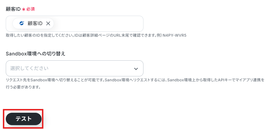Remove the 顧客ID chip with X
Viewport: 269px width, 129px height.
(48, 23)
